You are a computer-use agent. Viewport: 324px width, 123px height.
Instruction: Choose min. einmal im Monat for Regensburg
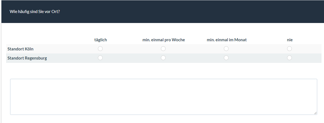coord(226,58)
